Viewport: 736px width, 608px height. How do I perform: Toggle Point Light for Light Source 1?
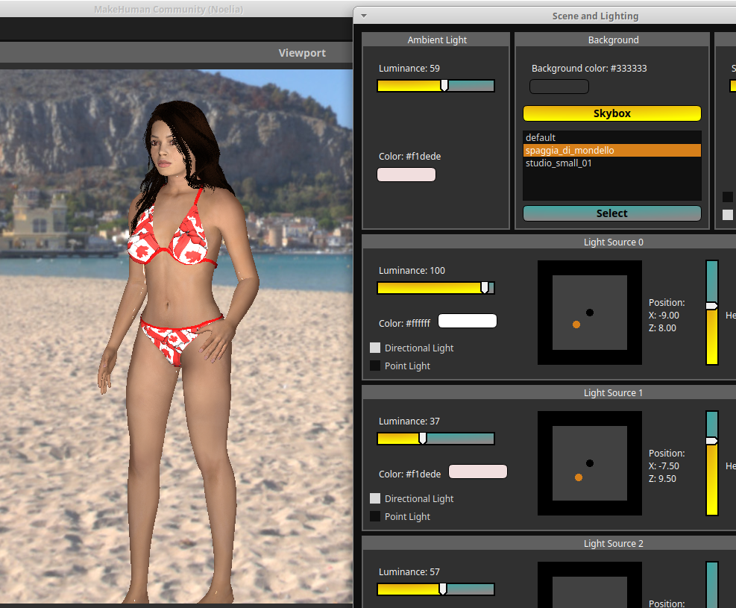click(375, 517)
